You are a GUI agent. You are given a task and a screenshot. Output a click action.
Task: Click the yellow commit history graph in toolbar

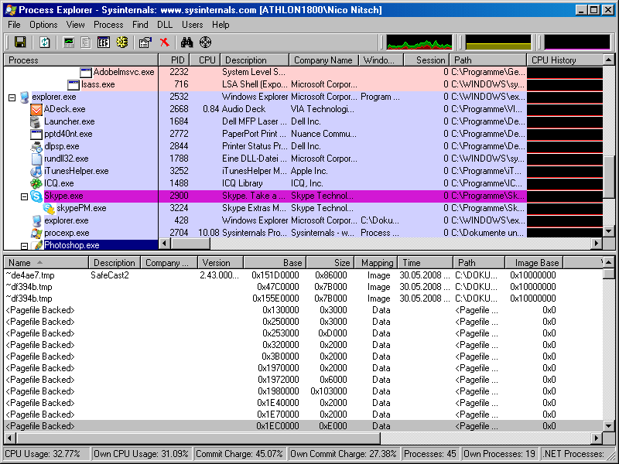click(498, 43)
